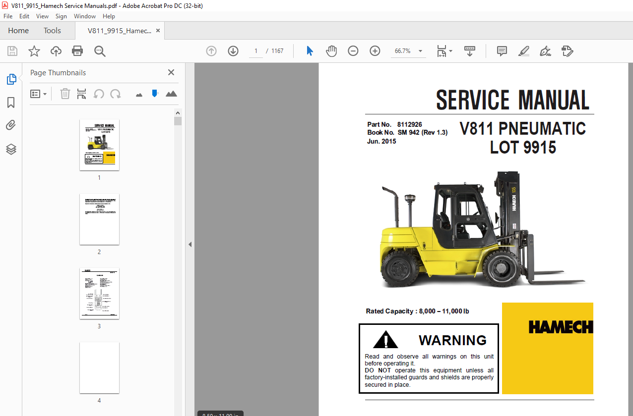The width and height of the screenshot is (633, 416).
Task: Click the stamp and share icon
Action: point(568,51)
